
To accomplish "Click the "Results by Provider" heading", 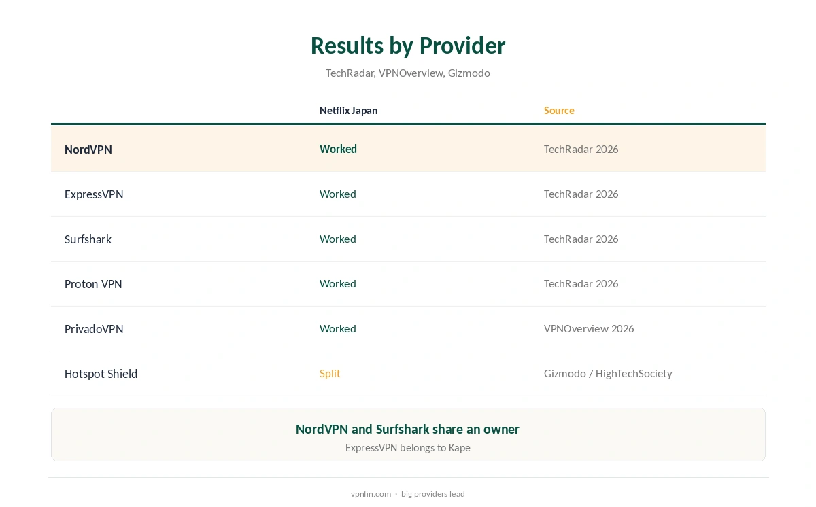I will click(408, 46).
